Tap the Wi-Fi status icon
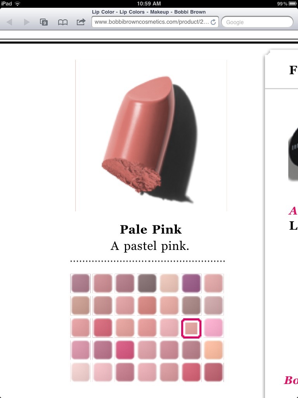The image size is (298, 398). [17, 3]
